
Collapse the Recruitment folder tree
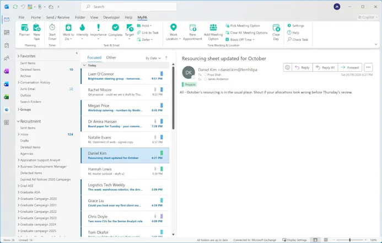18,121
